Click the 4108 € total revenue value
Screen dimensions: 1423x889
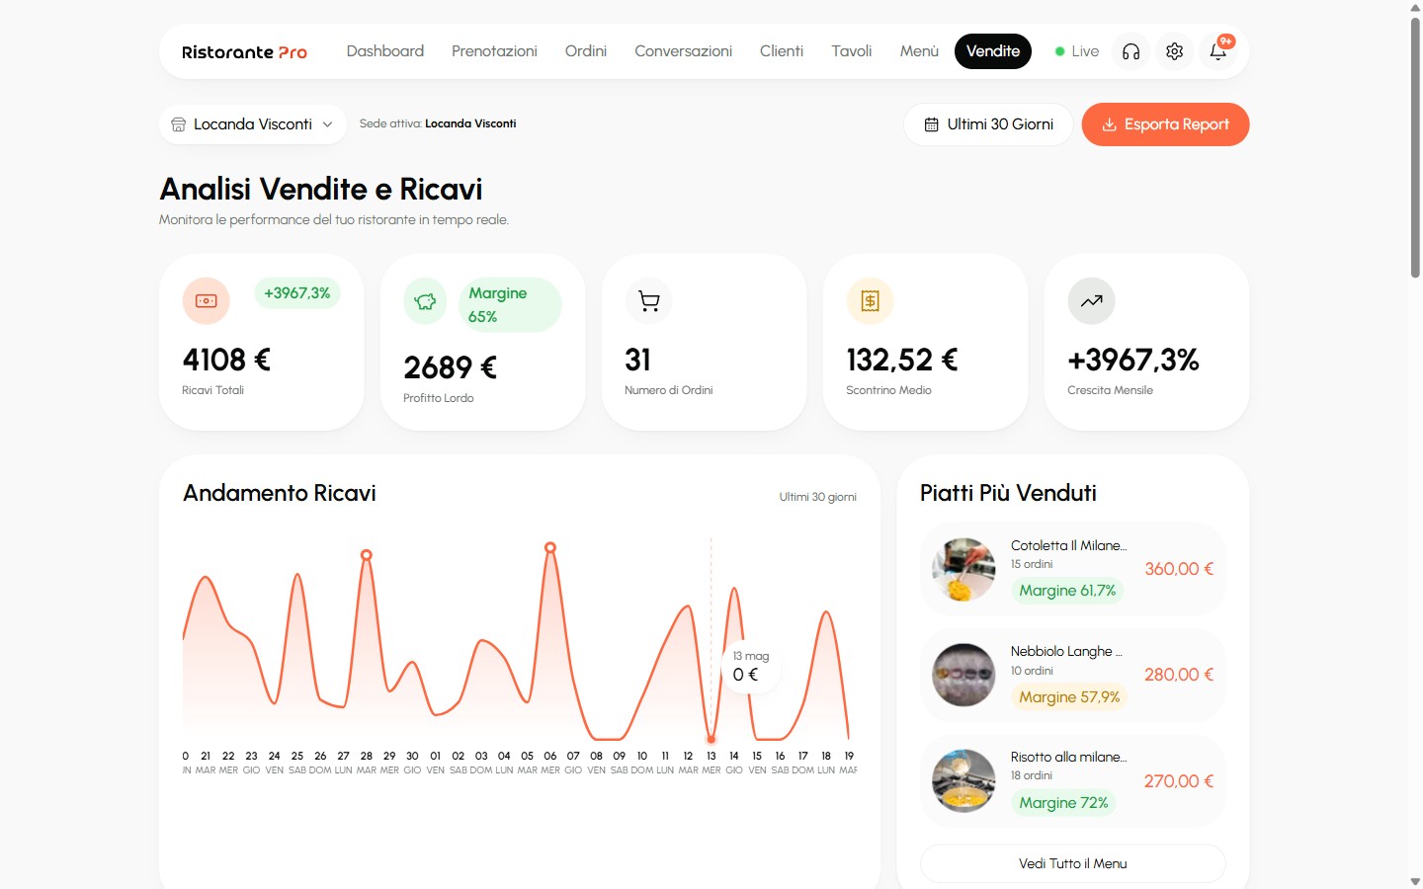[226, 360]
